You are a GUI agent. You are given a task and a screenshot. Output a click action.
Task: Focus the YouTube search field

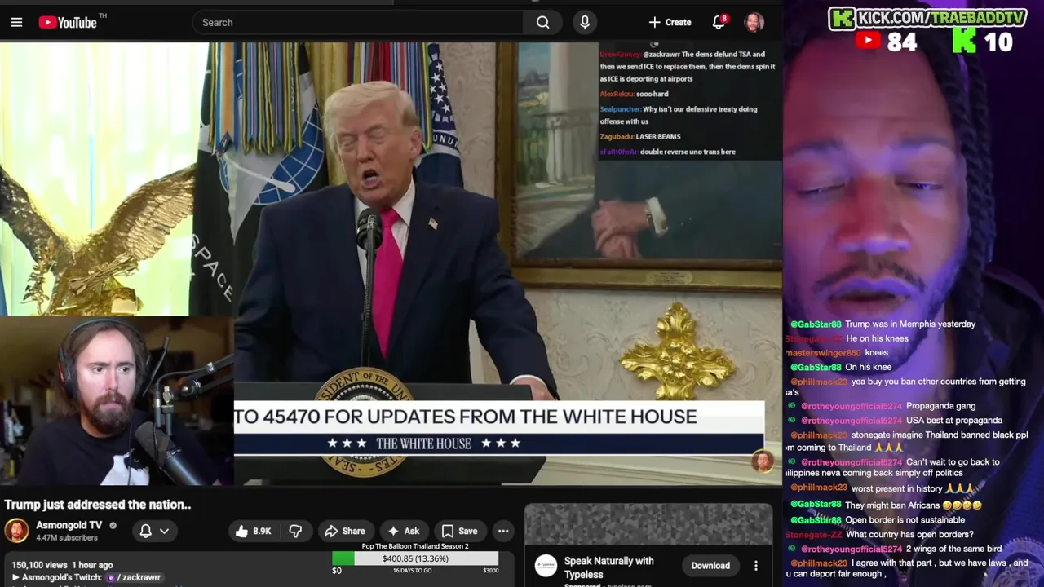tap(357, 23)
